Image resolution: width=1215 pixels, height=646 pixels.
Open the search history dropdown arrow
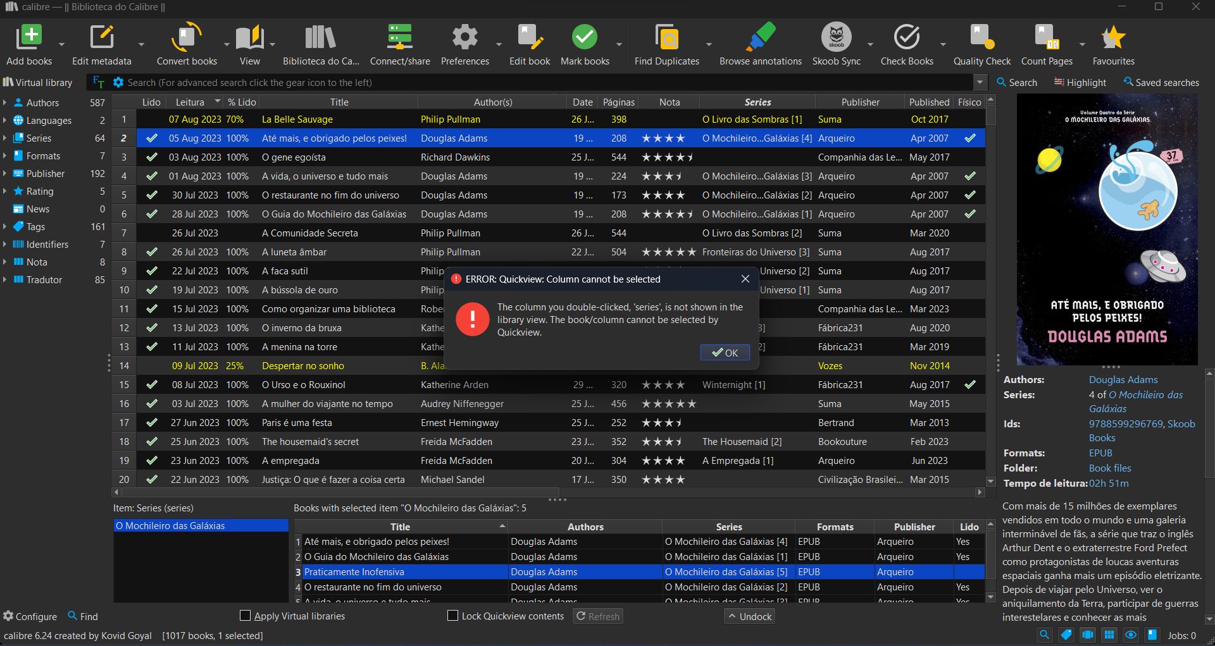click(980, 82)
